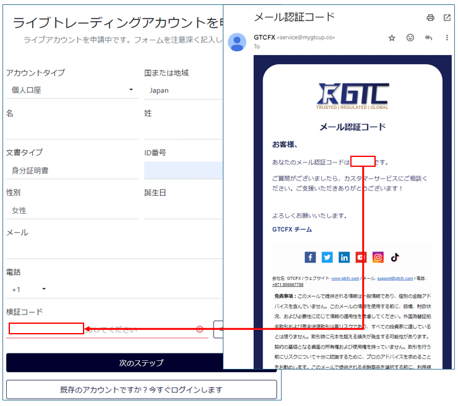
Task: Open the YouTube icon in the email footer
Action: point(361,257)
